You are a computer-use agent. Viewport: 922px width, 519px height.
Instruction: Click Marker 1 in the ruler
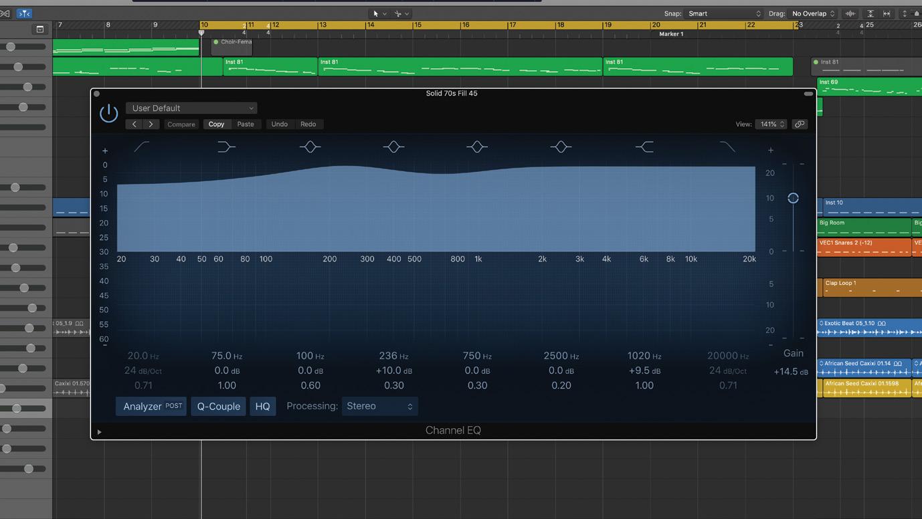[x=671, y=34]
